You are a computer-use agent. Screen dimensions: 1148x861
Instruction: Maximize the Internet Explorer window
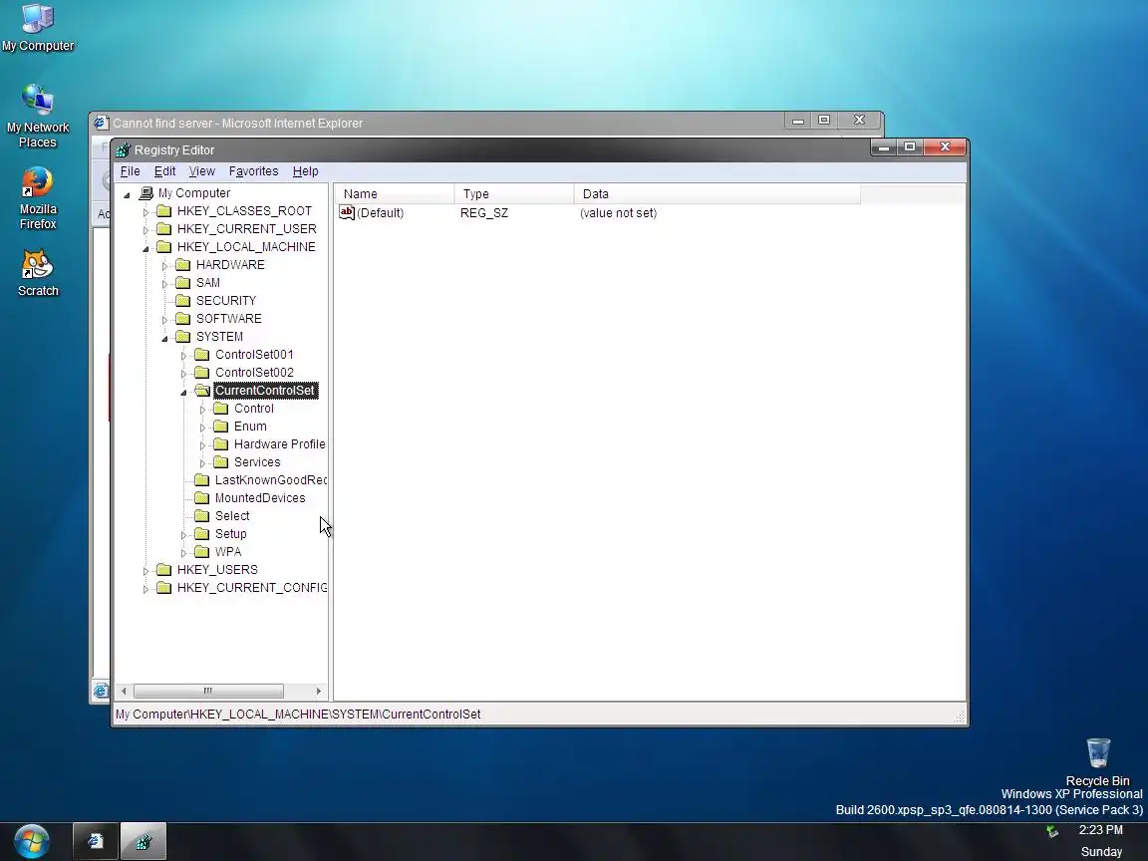click(x=824, y=121)
